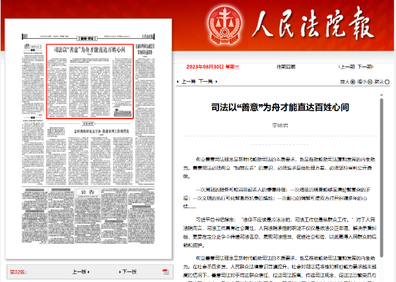Click the left arrow beside 上一篇
Image resolution: width=396 pixels, height=282 pixels.
(x=176, y=82)
